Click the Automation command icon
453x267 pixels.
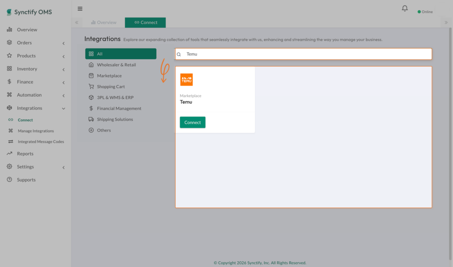pos(10,94)
